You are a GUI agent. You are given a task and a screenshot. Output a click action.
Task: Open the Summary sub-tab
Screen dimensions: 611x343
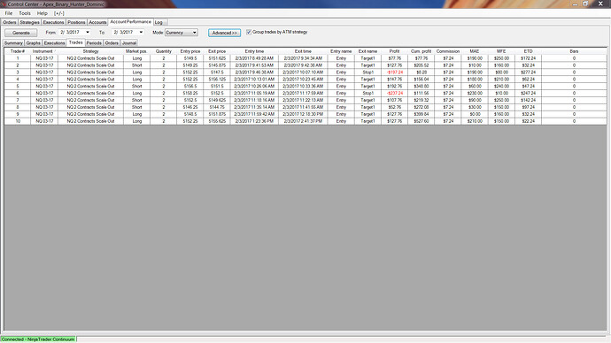coord(13,42)
